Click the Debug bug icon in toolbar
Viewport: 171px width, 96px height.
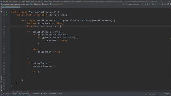[x=145, y=4]
